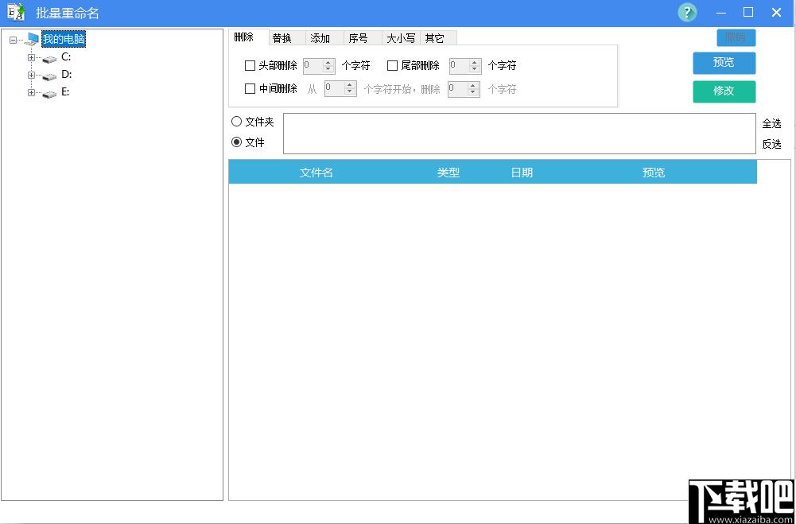Tick the 中间删除 checkbox
Viewport: 796px width, 524px height.
point(250,89)
